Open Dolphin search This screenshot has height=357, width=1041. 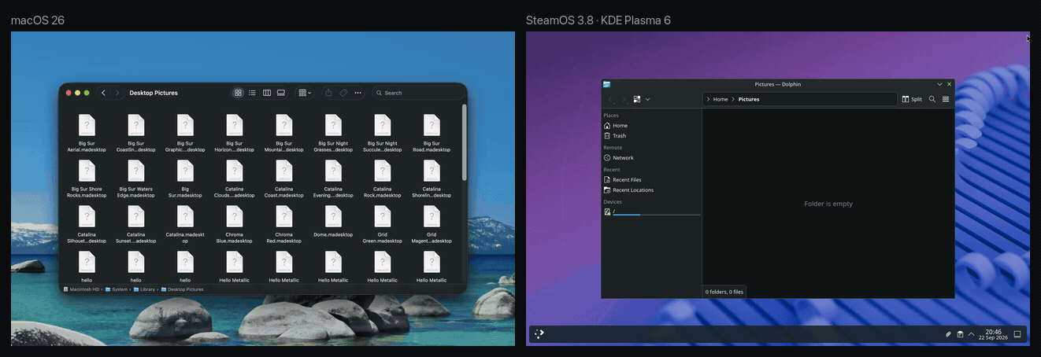click(x=932, y=100)
